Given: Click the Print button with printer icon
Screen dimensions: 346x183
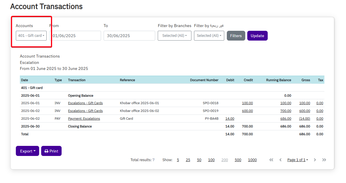Looking at the screenshot, I should pos(51,151).
